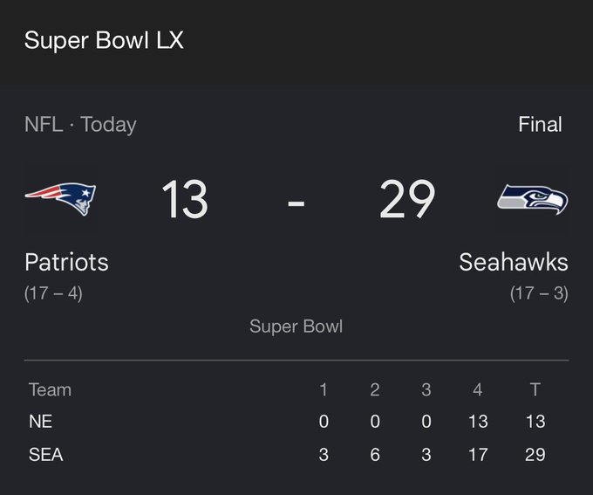Image resolution: width=593 pixels, height=495 pixels.
Task: Click the quarter 1 column header
Action: click(x=324, y=389)
